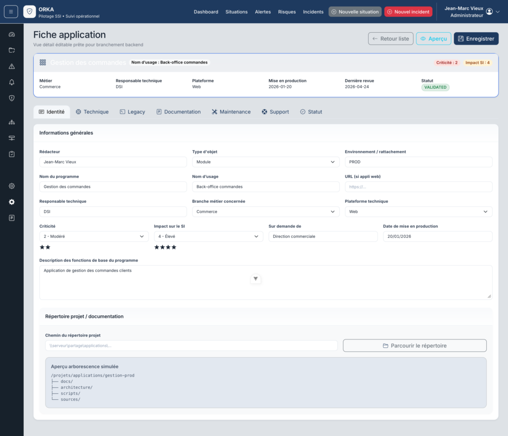Click the Retour liste button
Screen dimensions: 508x436
391,39
